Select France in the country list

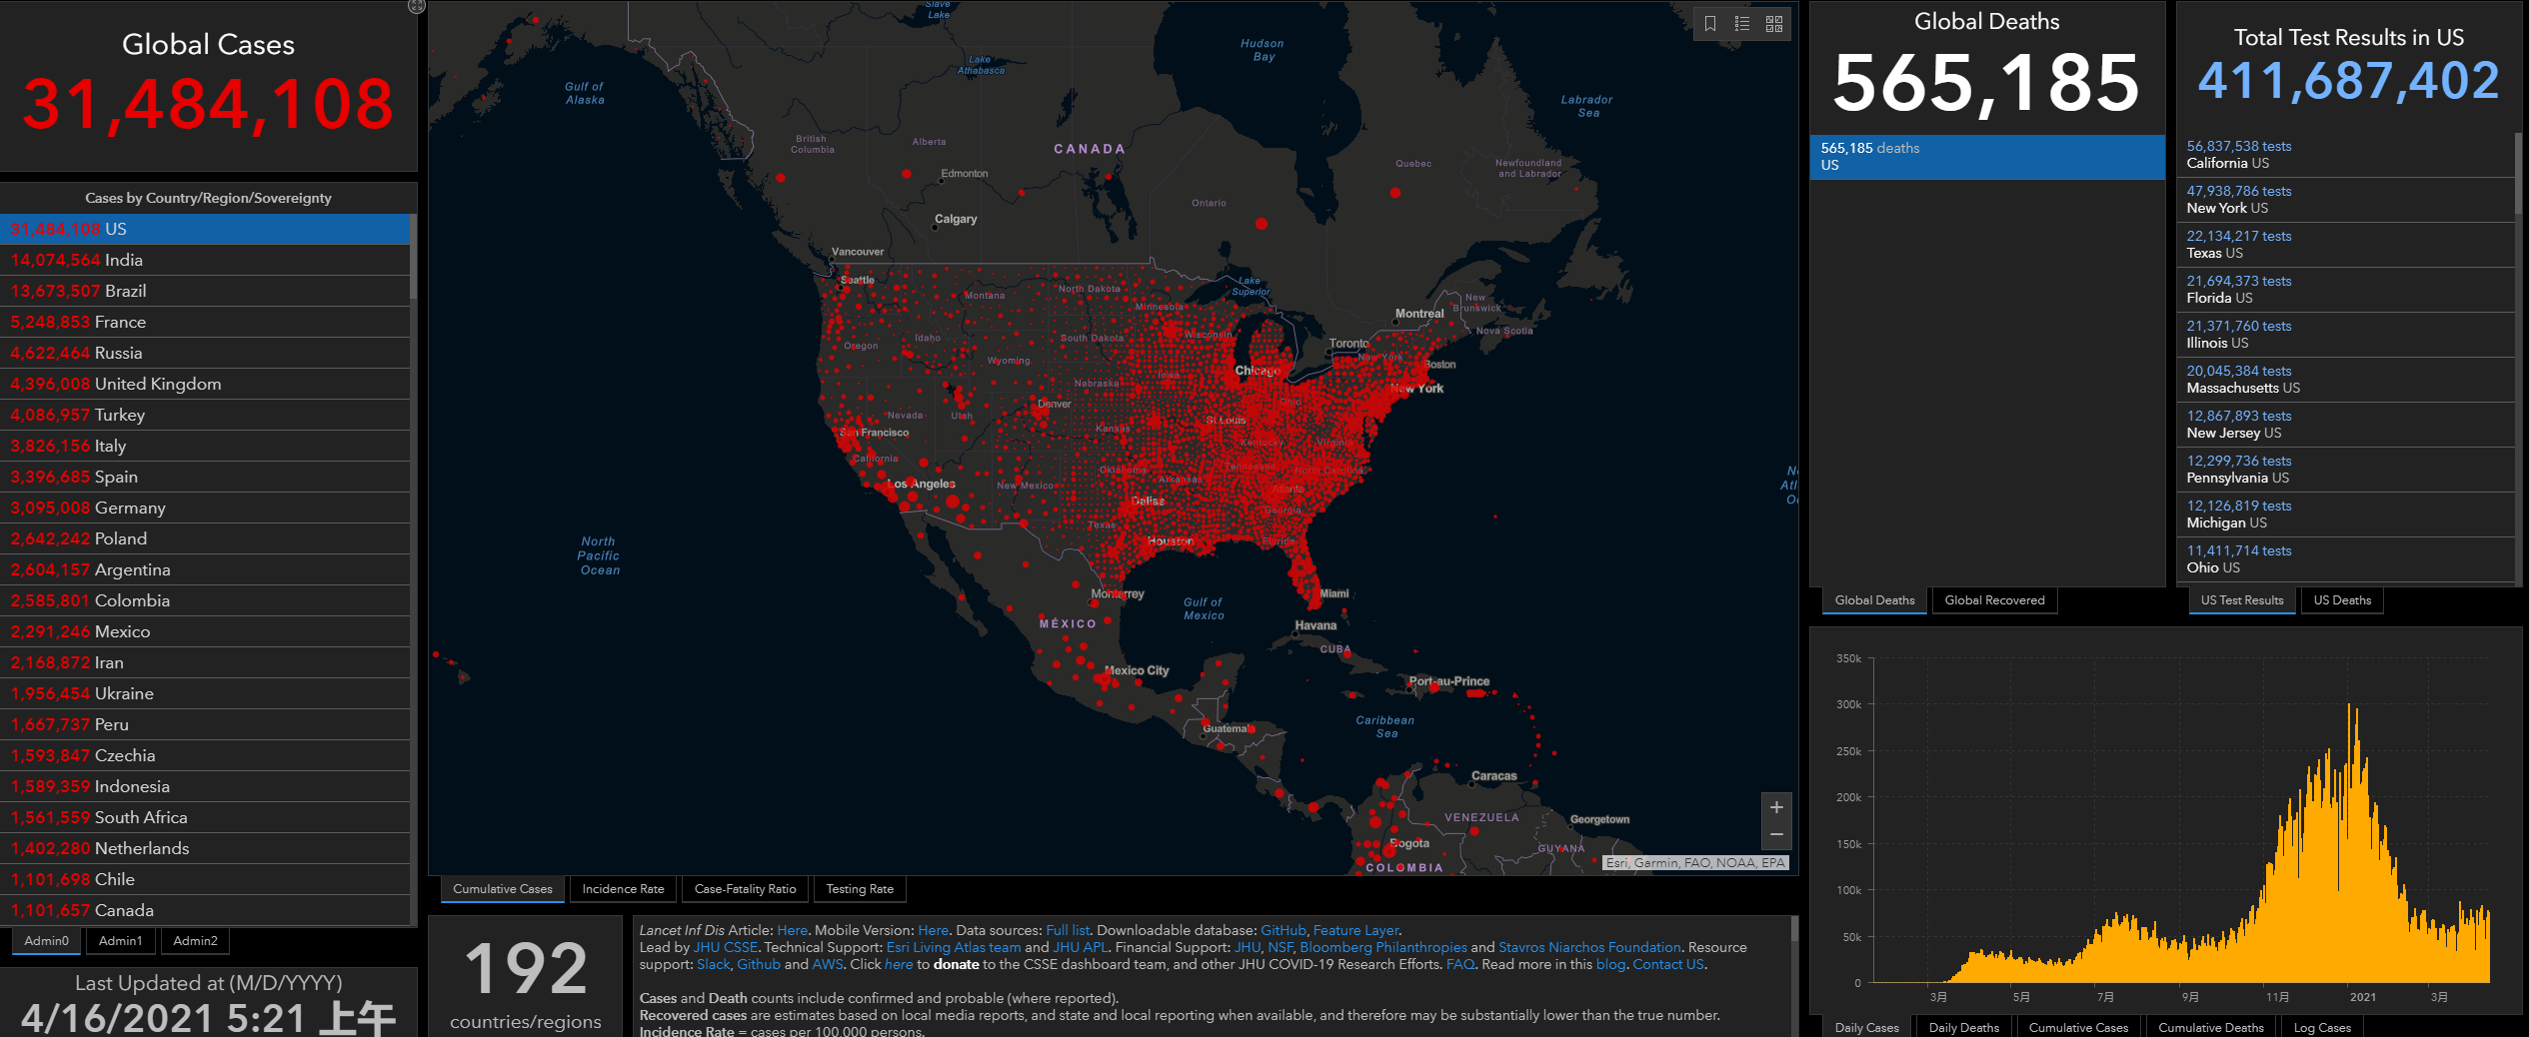point(205,322)
